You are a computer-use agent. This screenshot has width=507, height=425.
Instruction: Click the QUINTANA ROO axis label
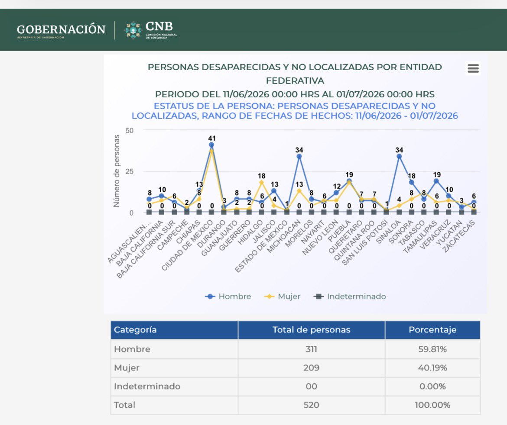pos(354,241)
